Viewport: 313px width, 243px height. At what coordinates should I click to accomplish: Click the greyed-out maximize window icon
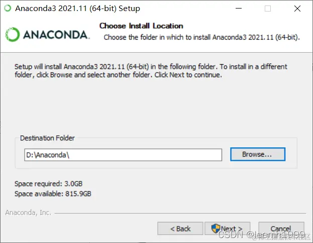click(268, 9)
